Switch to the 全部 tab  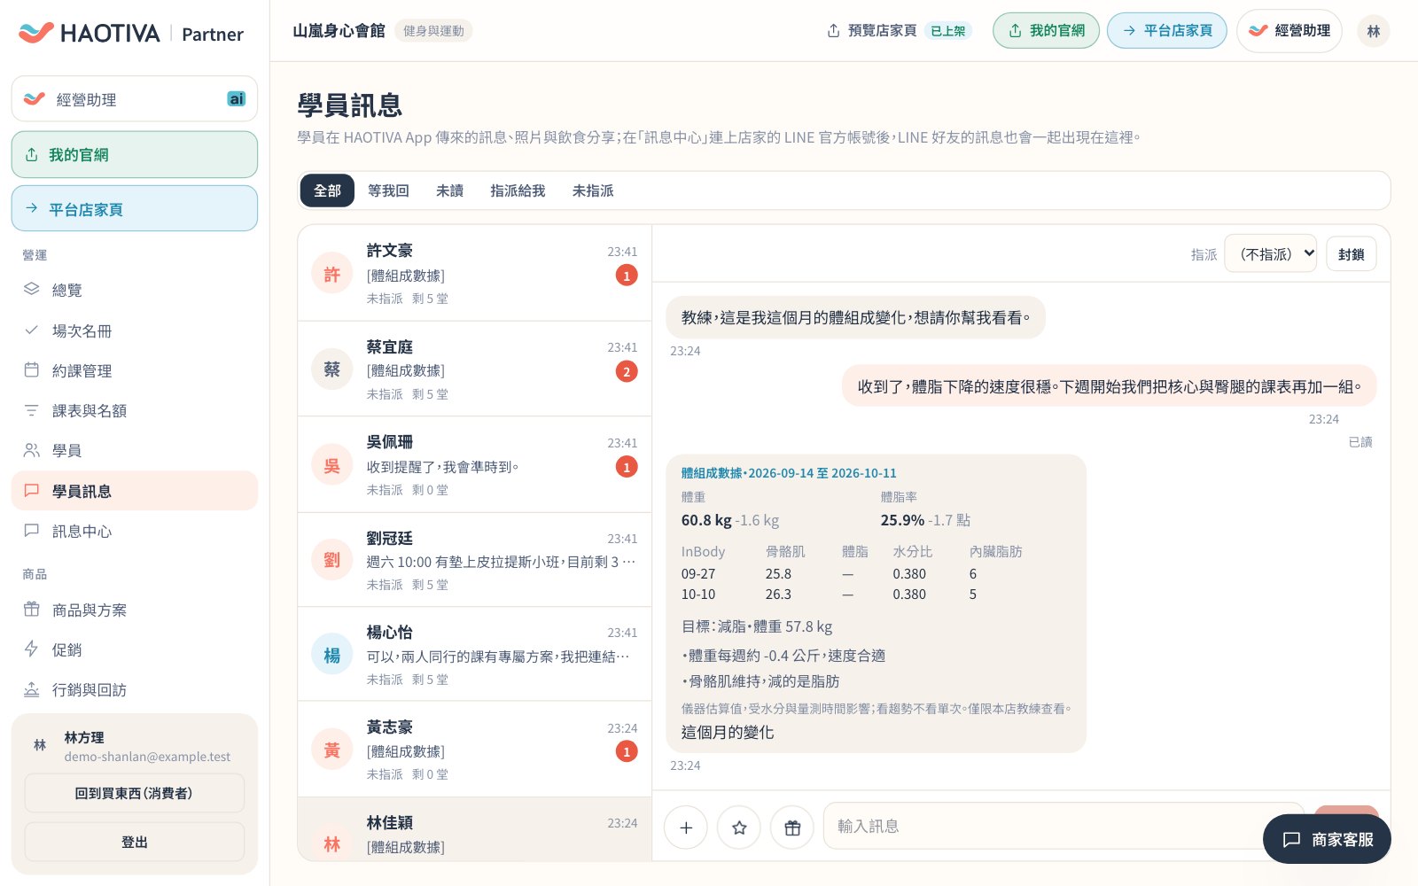tap(327, 190)
